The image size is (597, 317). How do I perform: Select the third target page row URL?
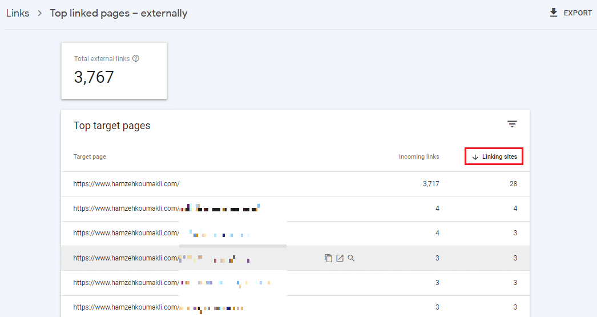(x=126, y=233)
